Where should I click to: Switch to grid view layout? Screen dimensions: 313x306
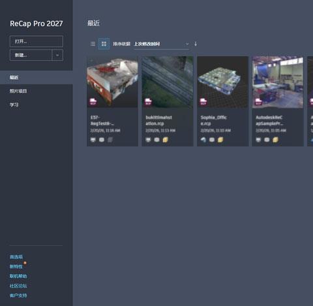pyautogui.click(x=104, y=44)
